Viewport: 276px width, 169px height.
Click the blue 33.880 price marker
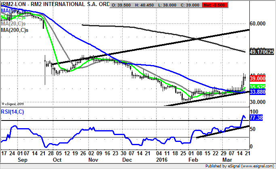[258, 92]
